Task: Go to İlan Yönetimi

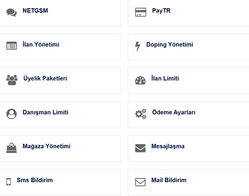Action: [x=41, y=45]
